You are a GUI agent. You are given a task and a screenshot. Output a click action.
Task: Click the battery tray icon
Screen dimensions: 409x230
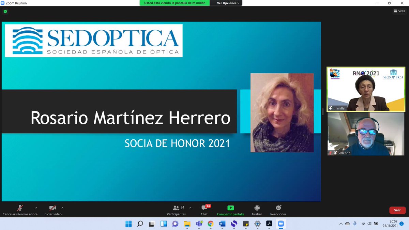click(x=376, y=224)
